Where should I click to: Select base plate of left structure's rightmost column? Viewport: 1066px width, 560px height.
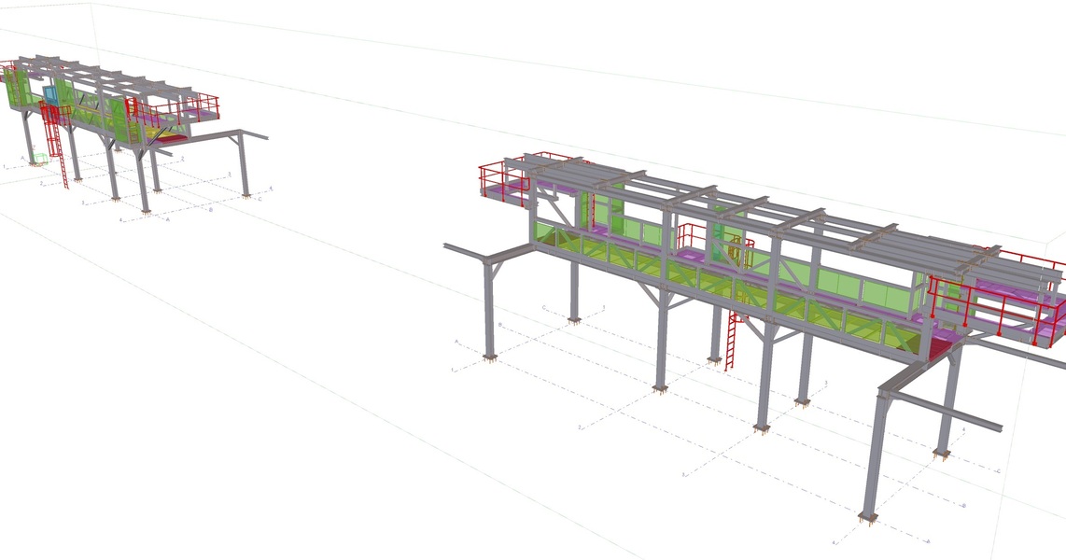tap(246, 195)
